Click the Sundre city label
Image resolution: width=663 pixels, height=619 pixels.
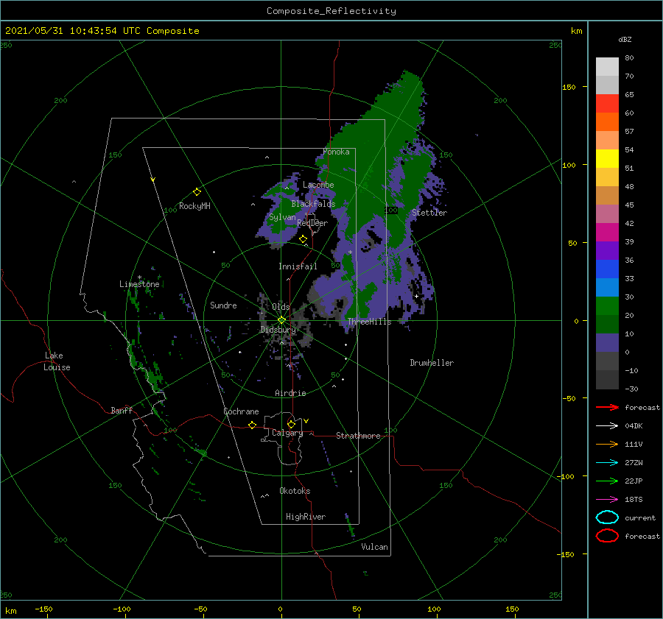point(223,305)
